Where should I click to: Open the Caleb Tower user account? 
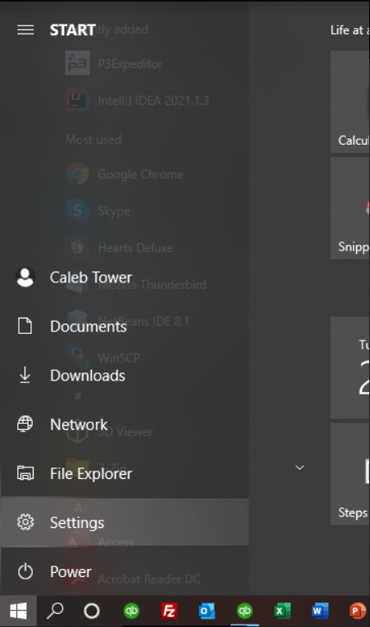click(x=124, y=277)
